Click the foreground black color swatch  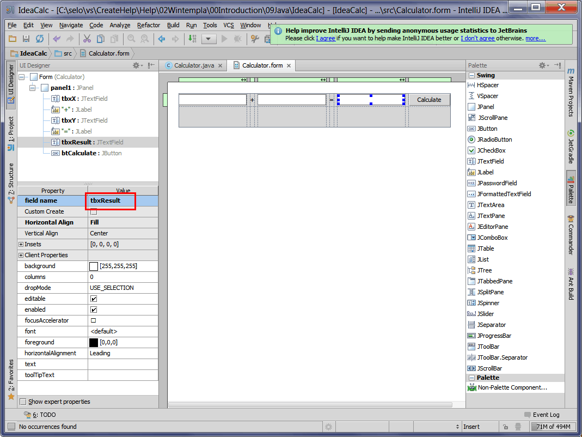click(94, 343)
